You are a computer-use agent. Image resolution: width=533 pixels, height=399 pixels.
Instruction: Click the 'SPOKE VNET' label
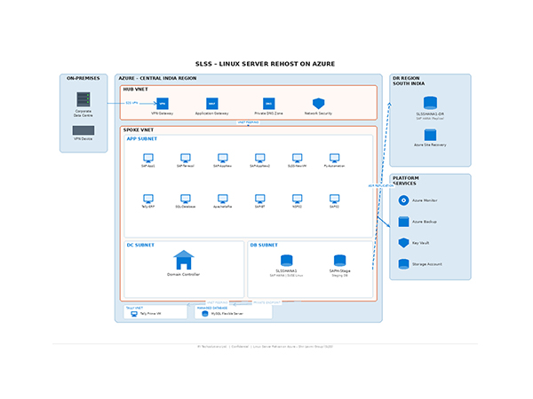pyautogui.click(x=139, y=130)
